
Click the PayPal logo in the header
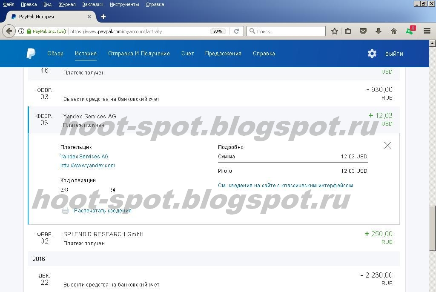coord(31,53)
